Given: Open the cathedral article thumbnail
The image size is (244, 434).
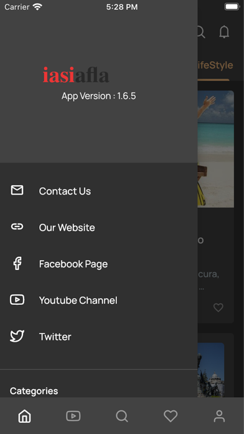Looking at the screenshot, I should 211,370.
